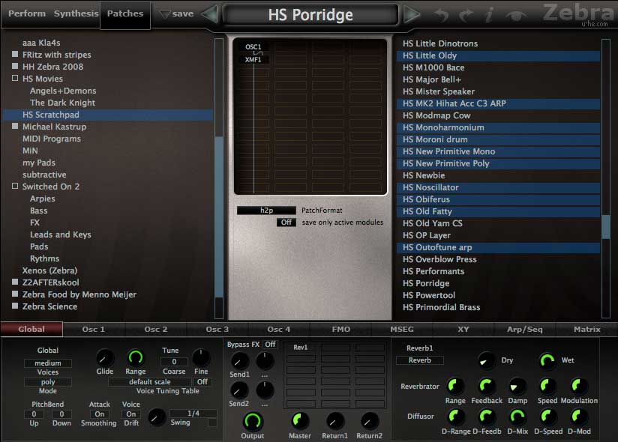The image size is (618, 442).
Task: Click the save button
Action: point(177,13)
